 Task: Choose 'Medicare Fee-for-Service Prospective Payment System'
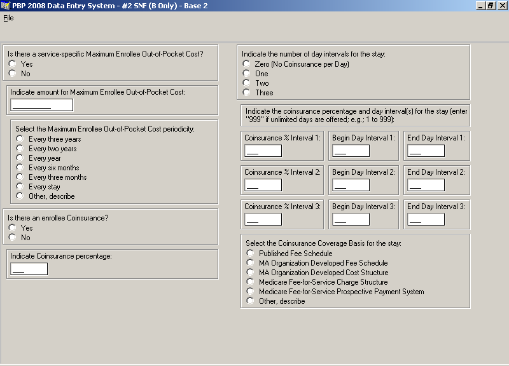click(x=250, y=292)
